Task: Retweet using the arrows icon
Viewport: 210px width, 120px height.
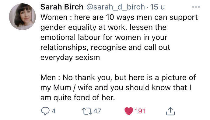Action: pos(87,111)
